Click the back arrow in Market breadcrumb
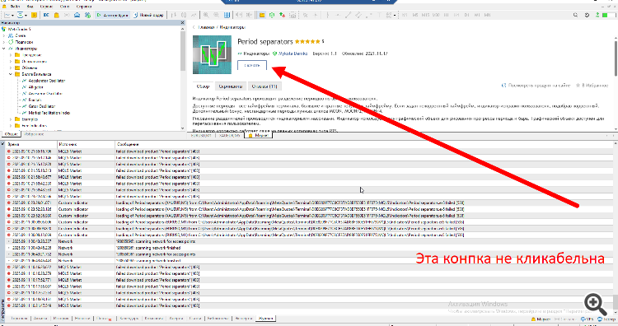Screen dimensions: 618x326 [x=194, y=27]
